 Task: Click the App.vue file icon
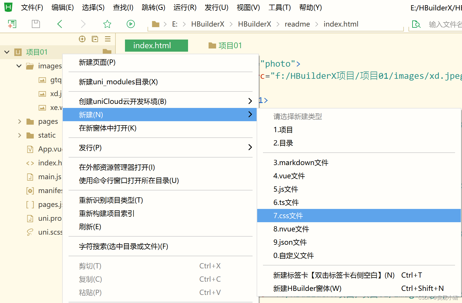[x=30, y=149]
